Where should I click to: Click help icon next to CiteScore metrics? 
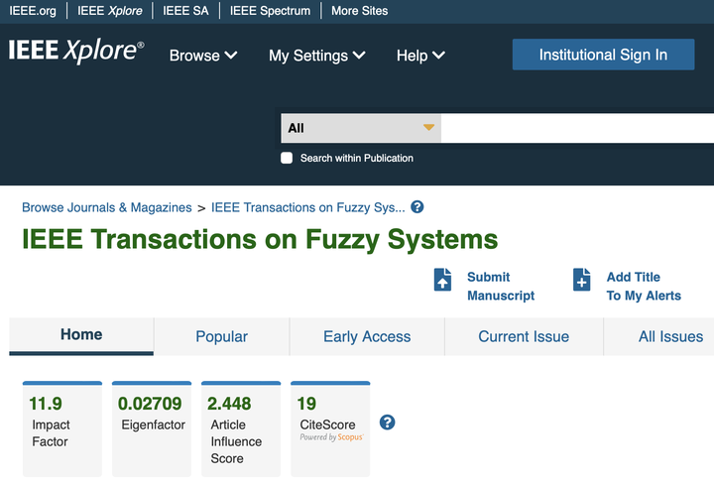pos(388,423)
